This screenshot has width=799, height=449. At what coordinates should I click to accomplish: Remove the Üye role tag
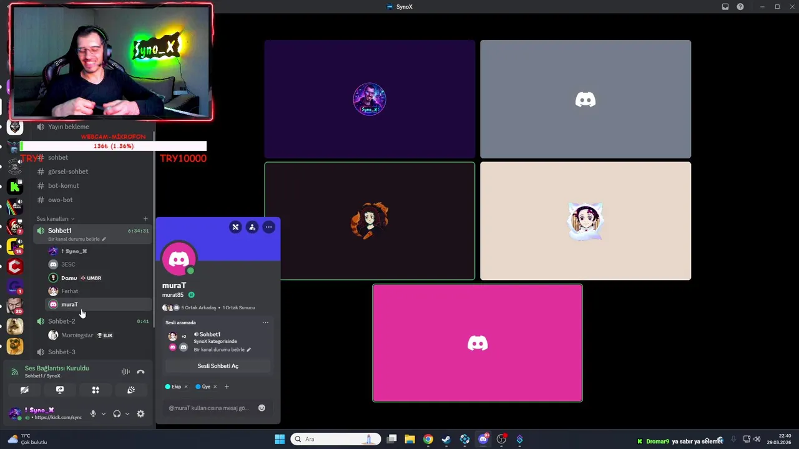click(x=215, y=387)
